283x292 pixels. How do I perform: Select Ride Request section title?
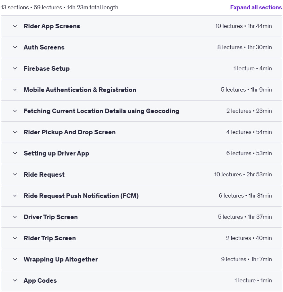point(44,175)
